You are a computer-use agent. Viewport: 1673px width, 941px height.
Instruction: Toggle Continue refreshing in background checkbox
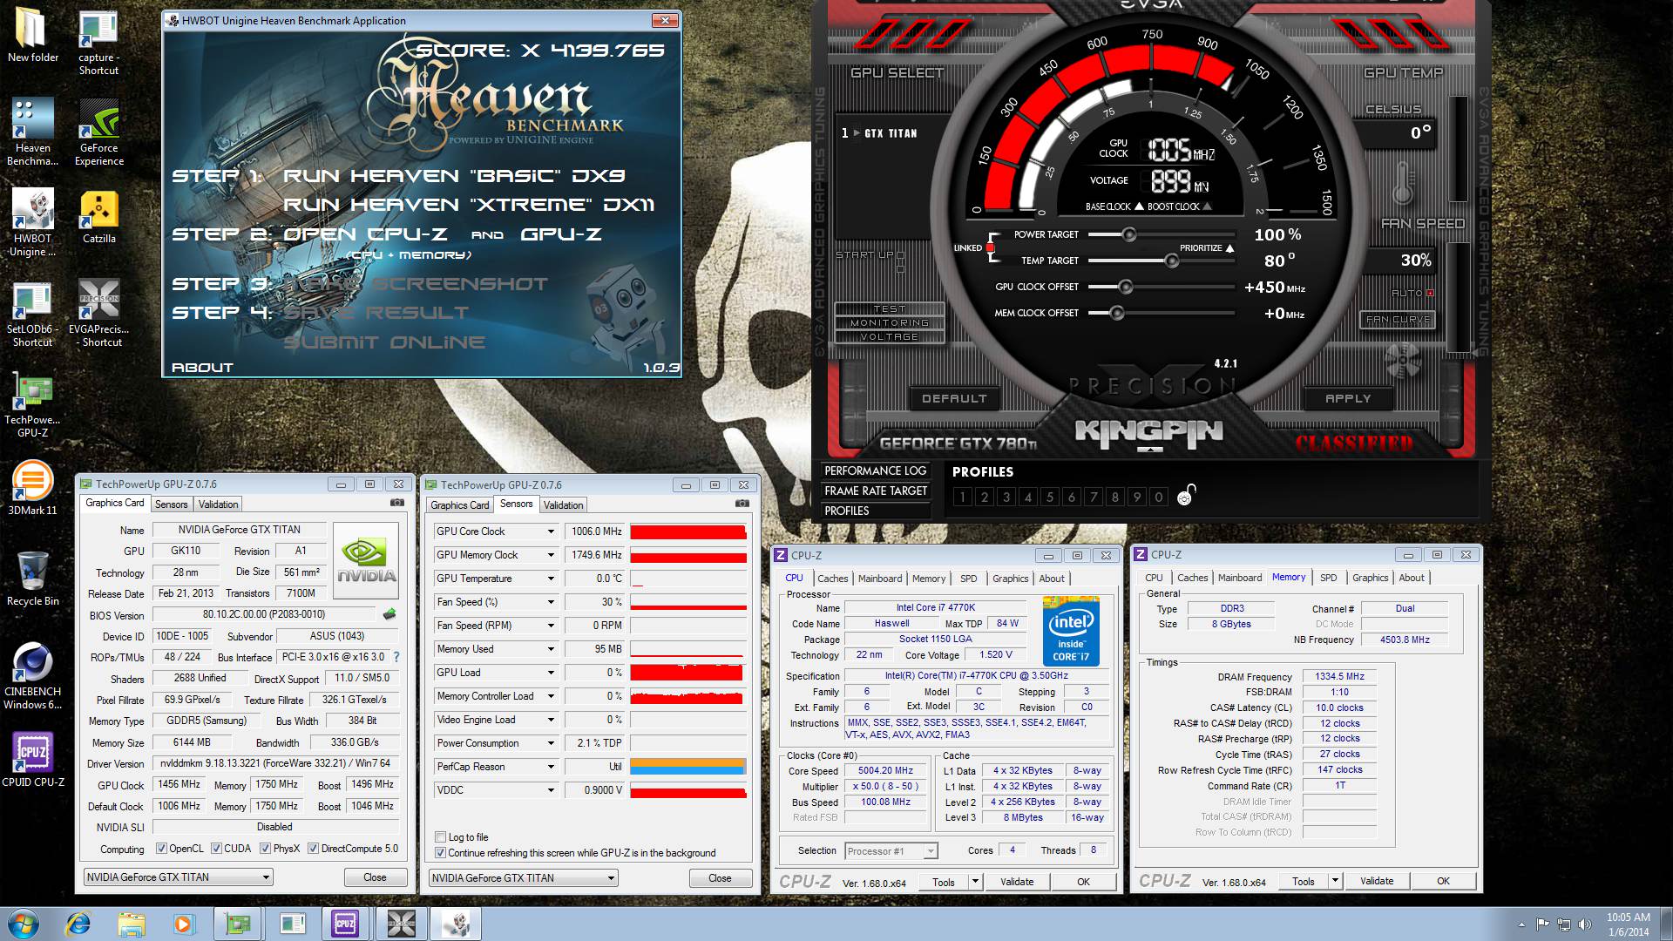tap(440, 853)
